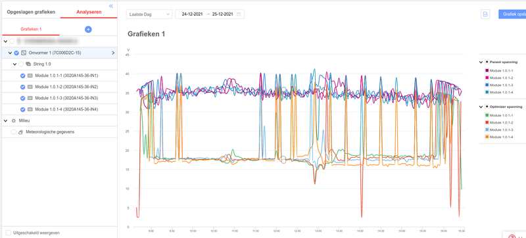Uncheck Omvormer 1 (7C006D2C-15)

click(x=16, y=53)
